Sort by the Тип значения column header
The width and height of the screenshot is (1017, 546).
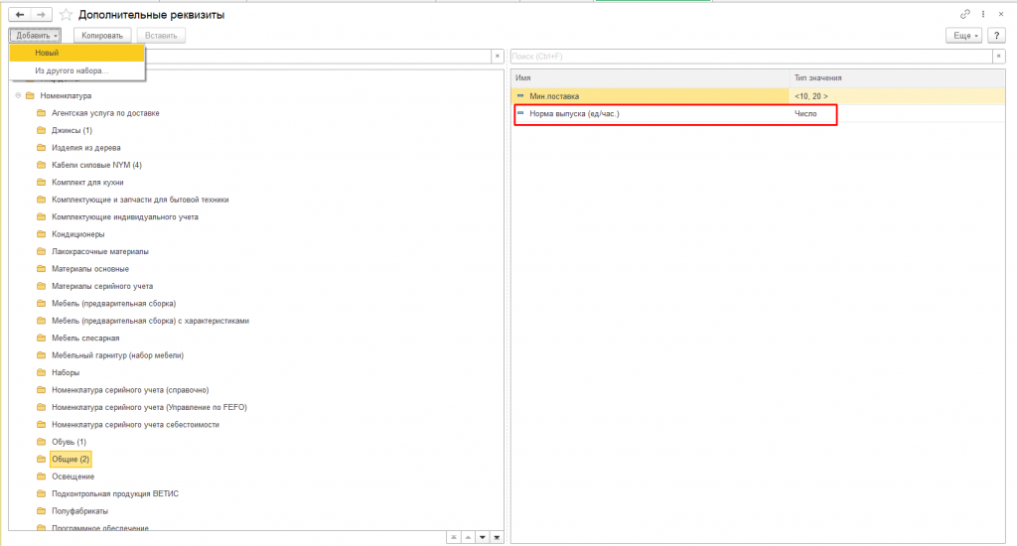(898, 77)
